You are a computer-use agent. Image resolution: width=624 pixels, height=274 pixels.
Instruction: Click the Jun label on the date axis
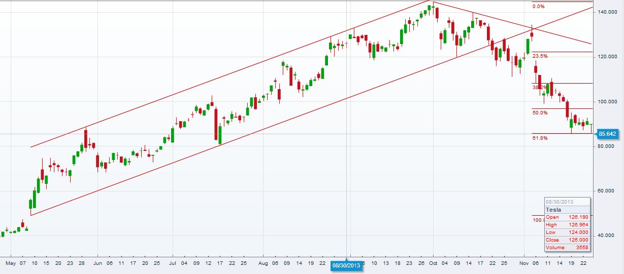tap(98, 263)
